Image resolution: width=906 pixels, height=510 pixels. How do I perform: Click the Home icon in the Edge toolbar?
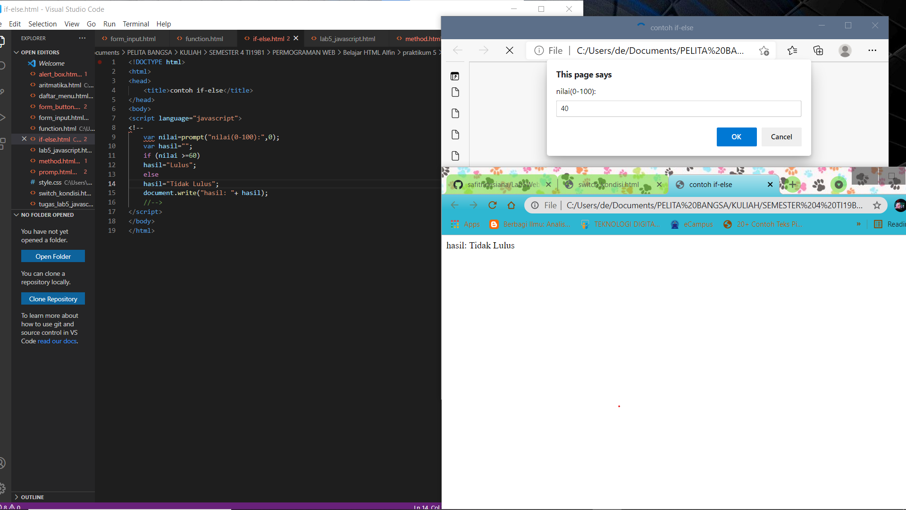tap(512, 205)
